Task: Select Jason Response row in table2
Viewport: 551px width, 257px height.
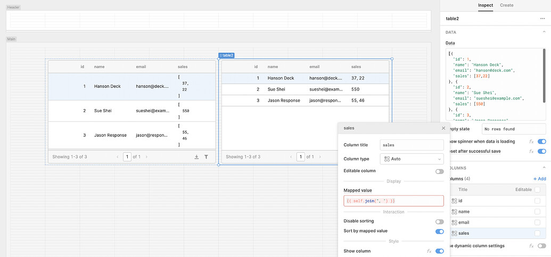Action: 306,101
